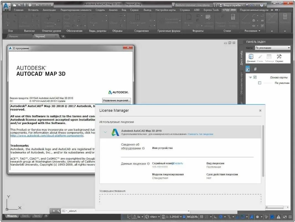Close the License Manager panel
The image size is (295, 222).
260,110
